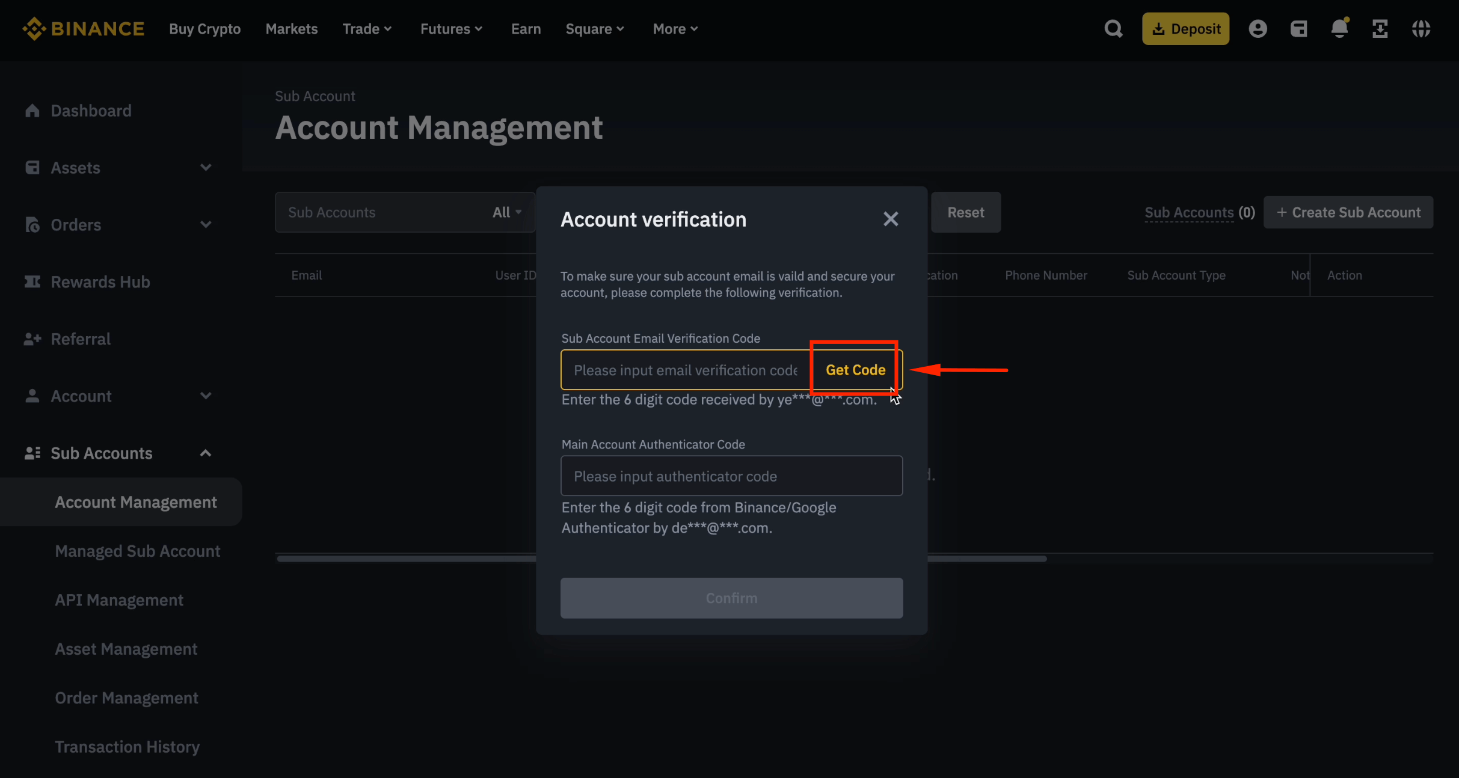1459x778 pixels.
Task: Focus the authenticator code input field
Action: [731, 476]
